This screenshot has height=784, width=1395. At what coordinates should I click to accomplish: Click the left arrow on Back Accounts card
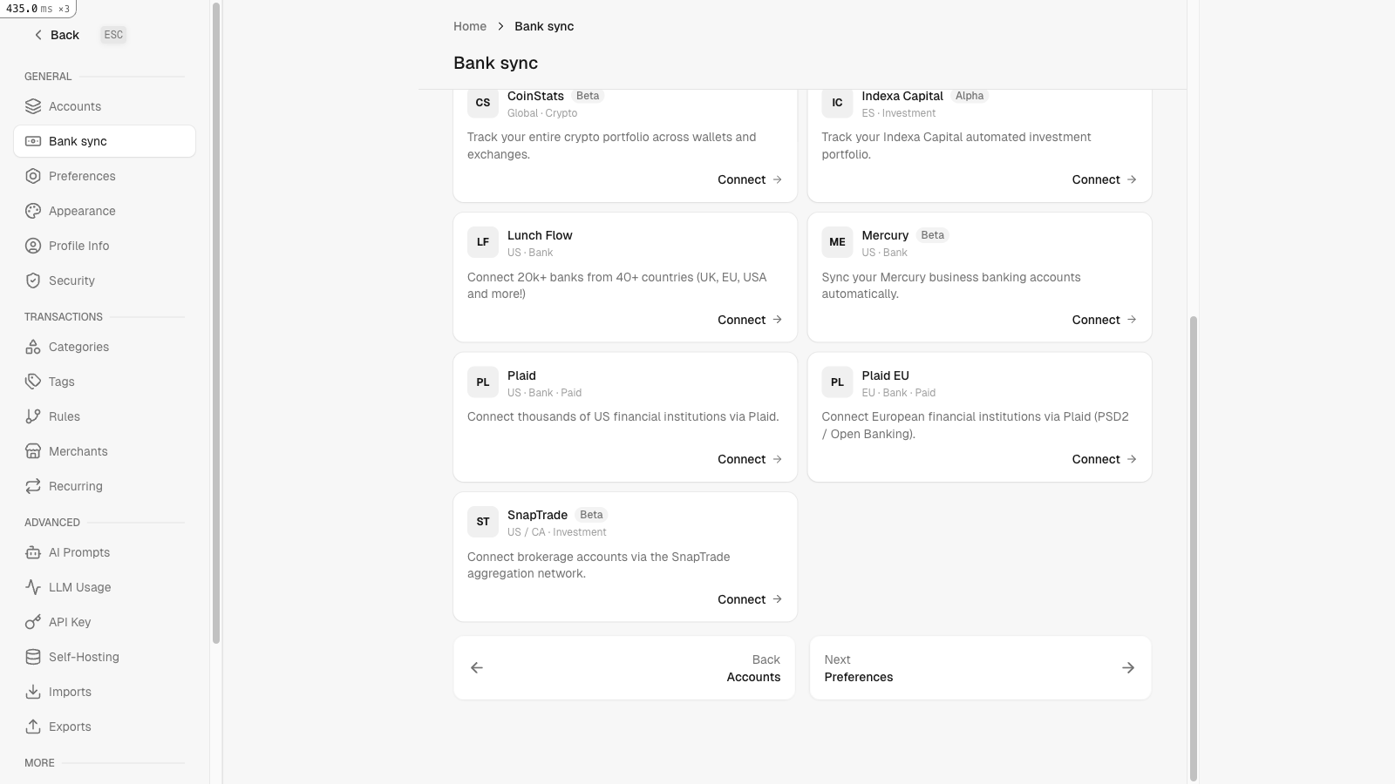(477, 668)
